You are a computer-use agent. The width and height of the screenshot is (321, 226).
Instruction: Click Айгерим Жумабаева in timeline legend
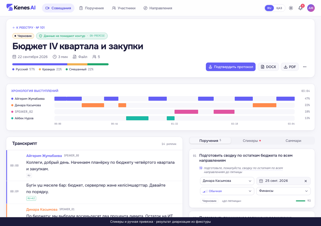30,99
